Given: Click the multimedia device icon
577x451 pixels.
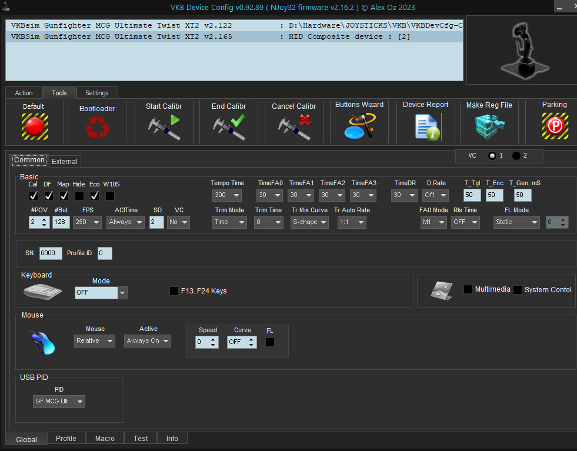Looking at the screenshot, I should click(x=442, y=290).
